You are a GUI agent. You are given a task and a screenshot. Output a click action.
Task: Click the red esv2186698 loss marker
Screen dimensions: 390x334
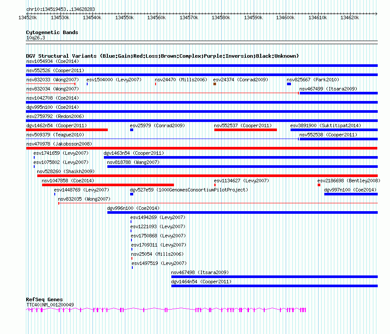point(319,185)
